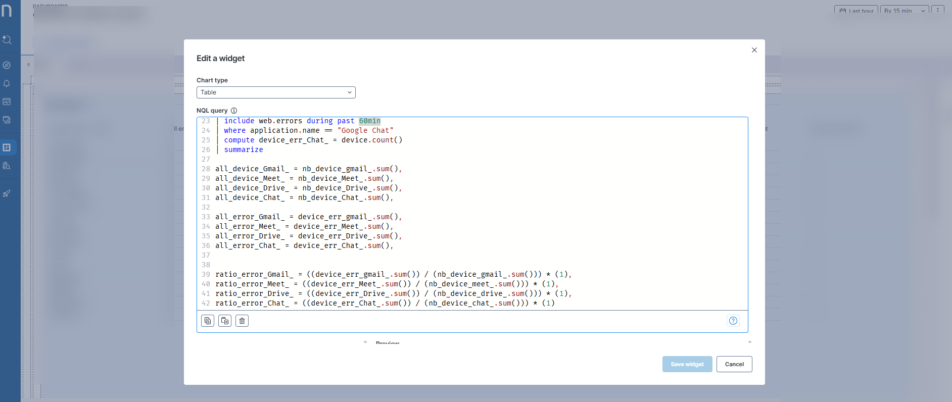Open the Dashboards grid icon in the sidebar

[x=7, y=147]
